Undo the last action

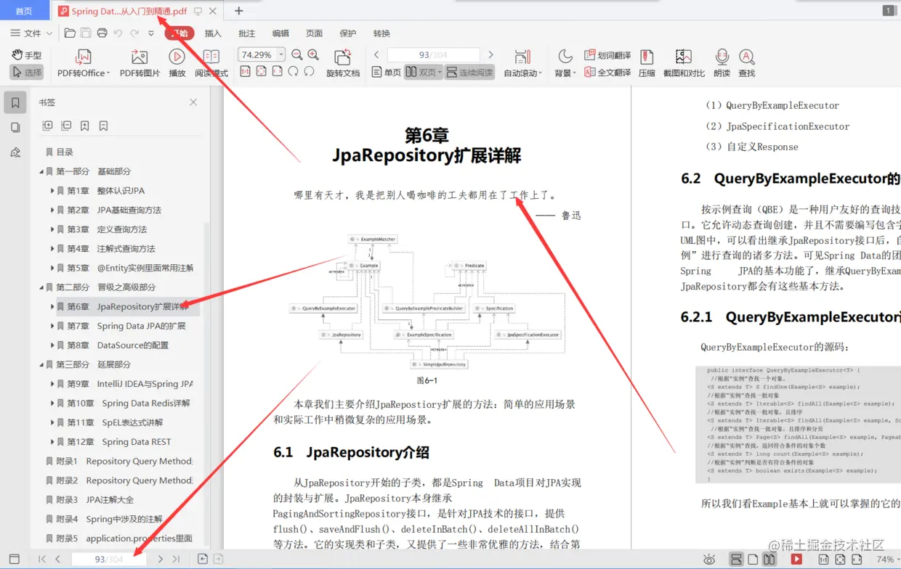118,33
